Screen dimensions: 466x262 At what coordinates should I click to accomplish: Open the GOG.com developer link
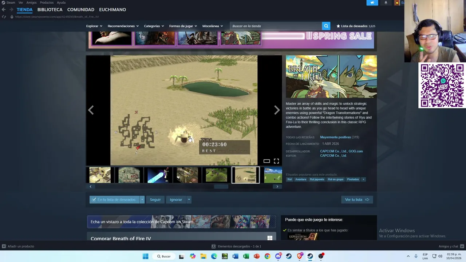click(x=356, y=151)
